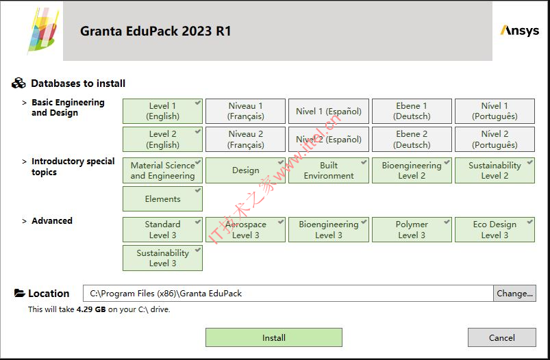Click the Location folder icon
This screenshot has height=360, width=550.
click(x=19, y=293)
